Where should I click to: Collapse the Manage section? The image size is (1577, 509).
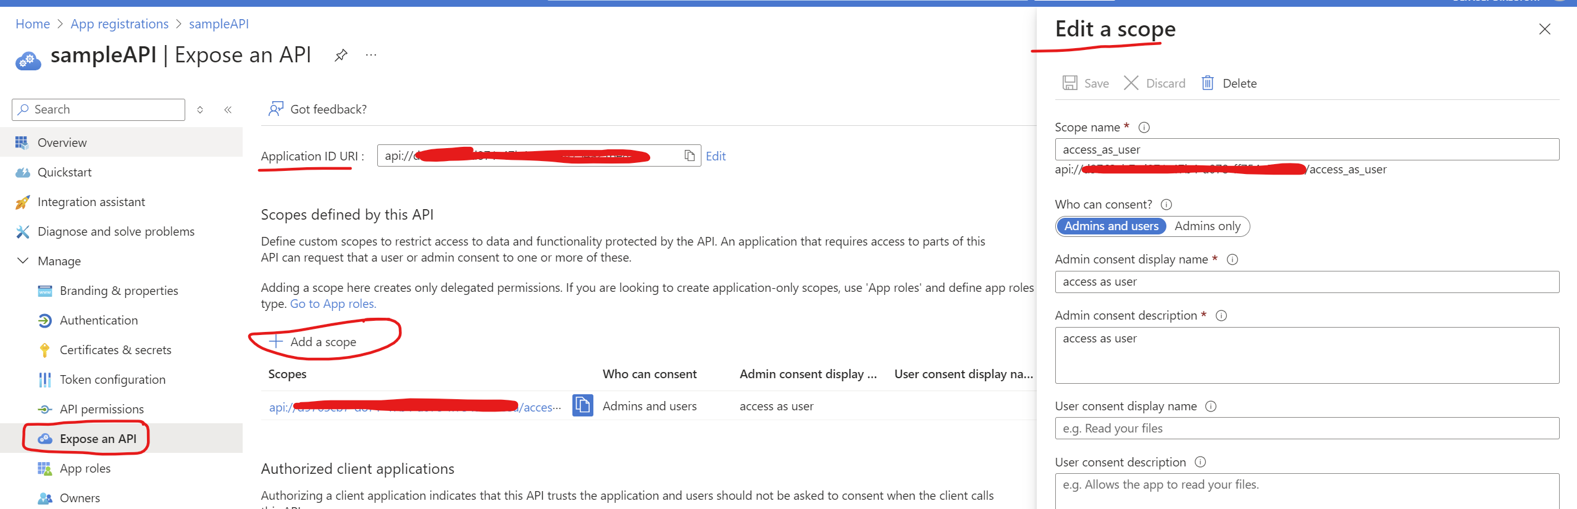pos(23,261)
